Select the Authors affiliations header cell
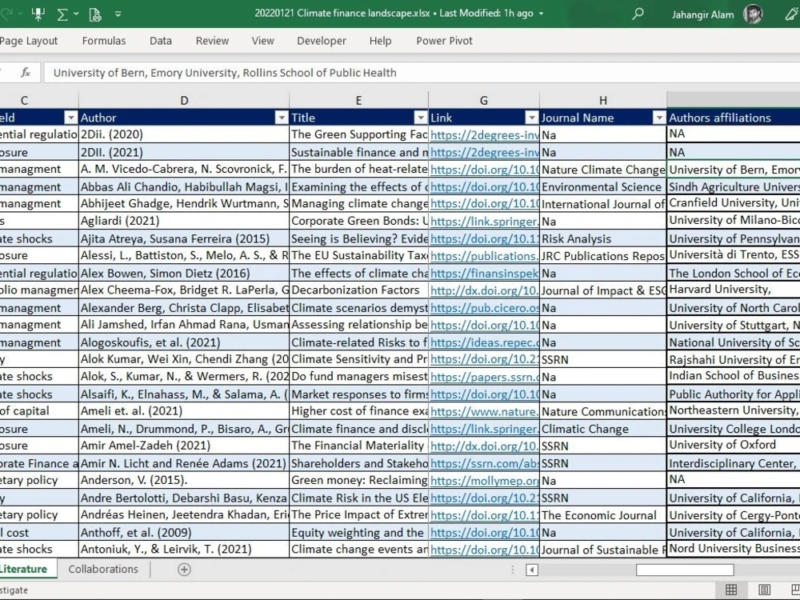Viewport: 800px width, 600px height. coord(733,118)
